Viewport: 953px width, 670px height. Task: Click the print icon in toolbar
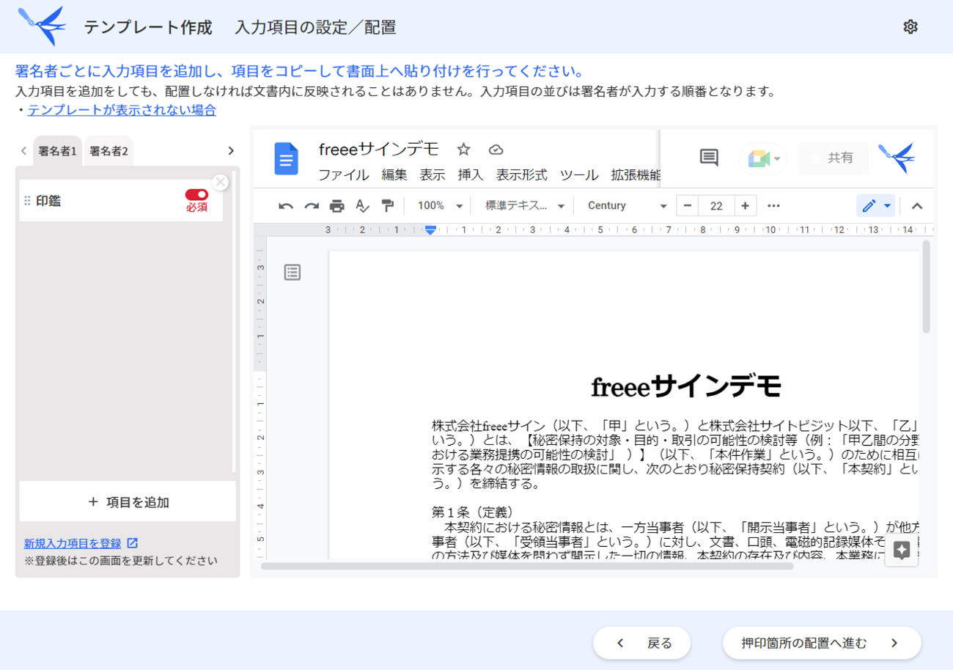(337, 206)
